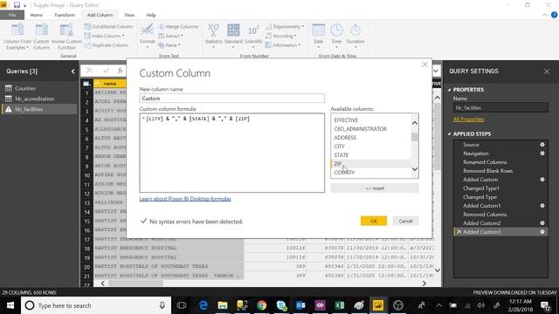559x314 pixels.
Task: Click the query Name field in settings
Action: click(x=500, y=107)
